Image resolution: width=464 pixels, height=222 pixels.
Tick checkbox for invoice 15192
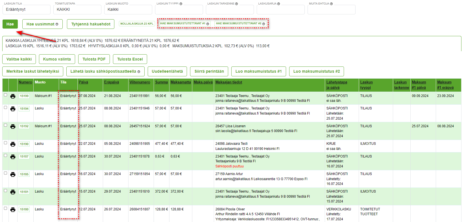(5, 125)
